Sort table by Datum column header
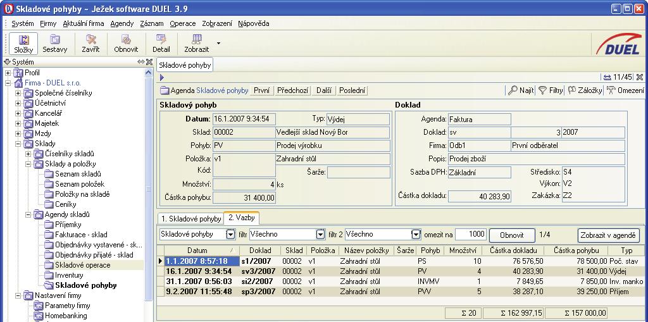Viewport: 648px width, 322px height. 202,251
